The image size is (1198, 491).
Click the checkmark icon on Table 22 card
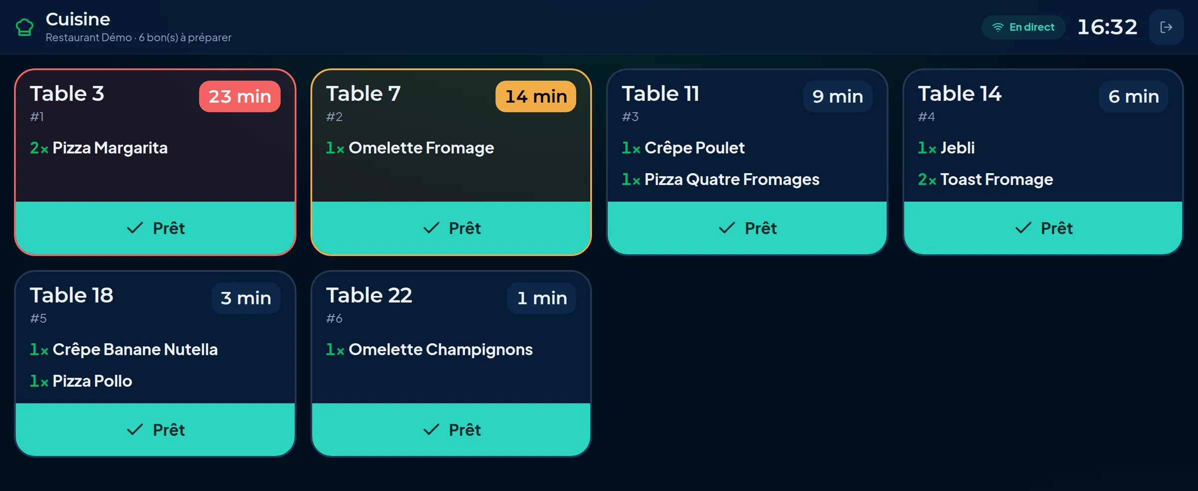[x=431, y=430]
